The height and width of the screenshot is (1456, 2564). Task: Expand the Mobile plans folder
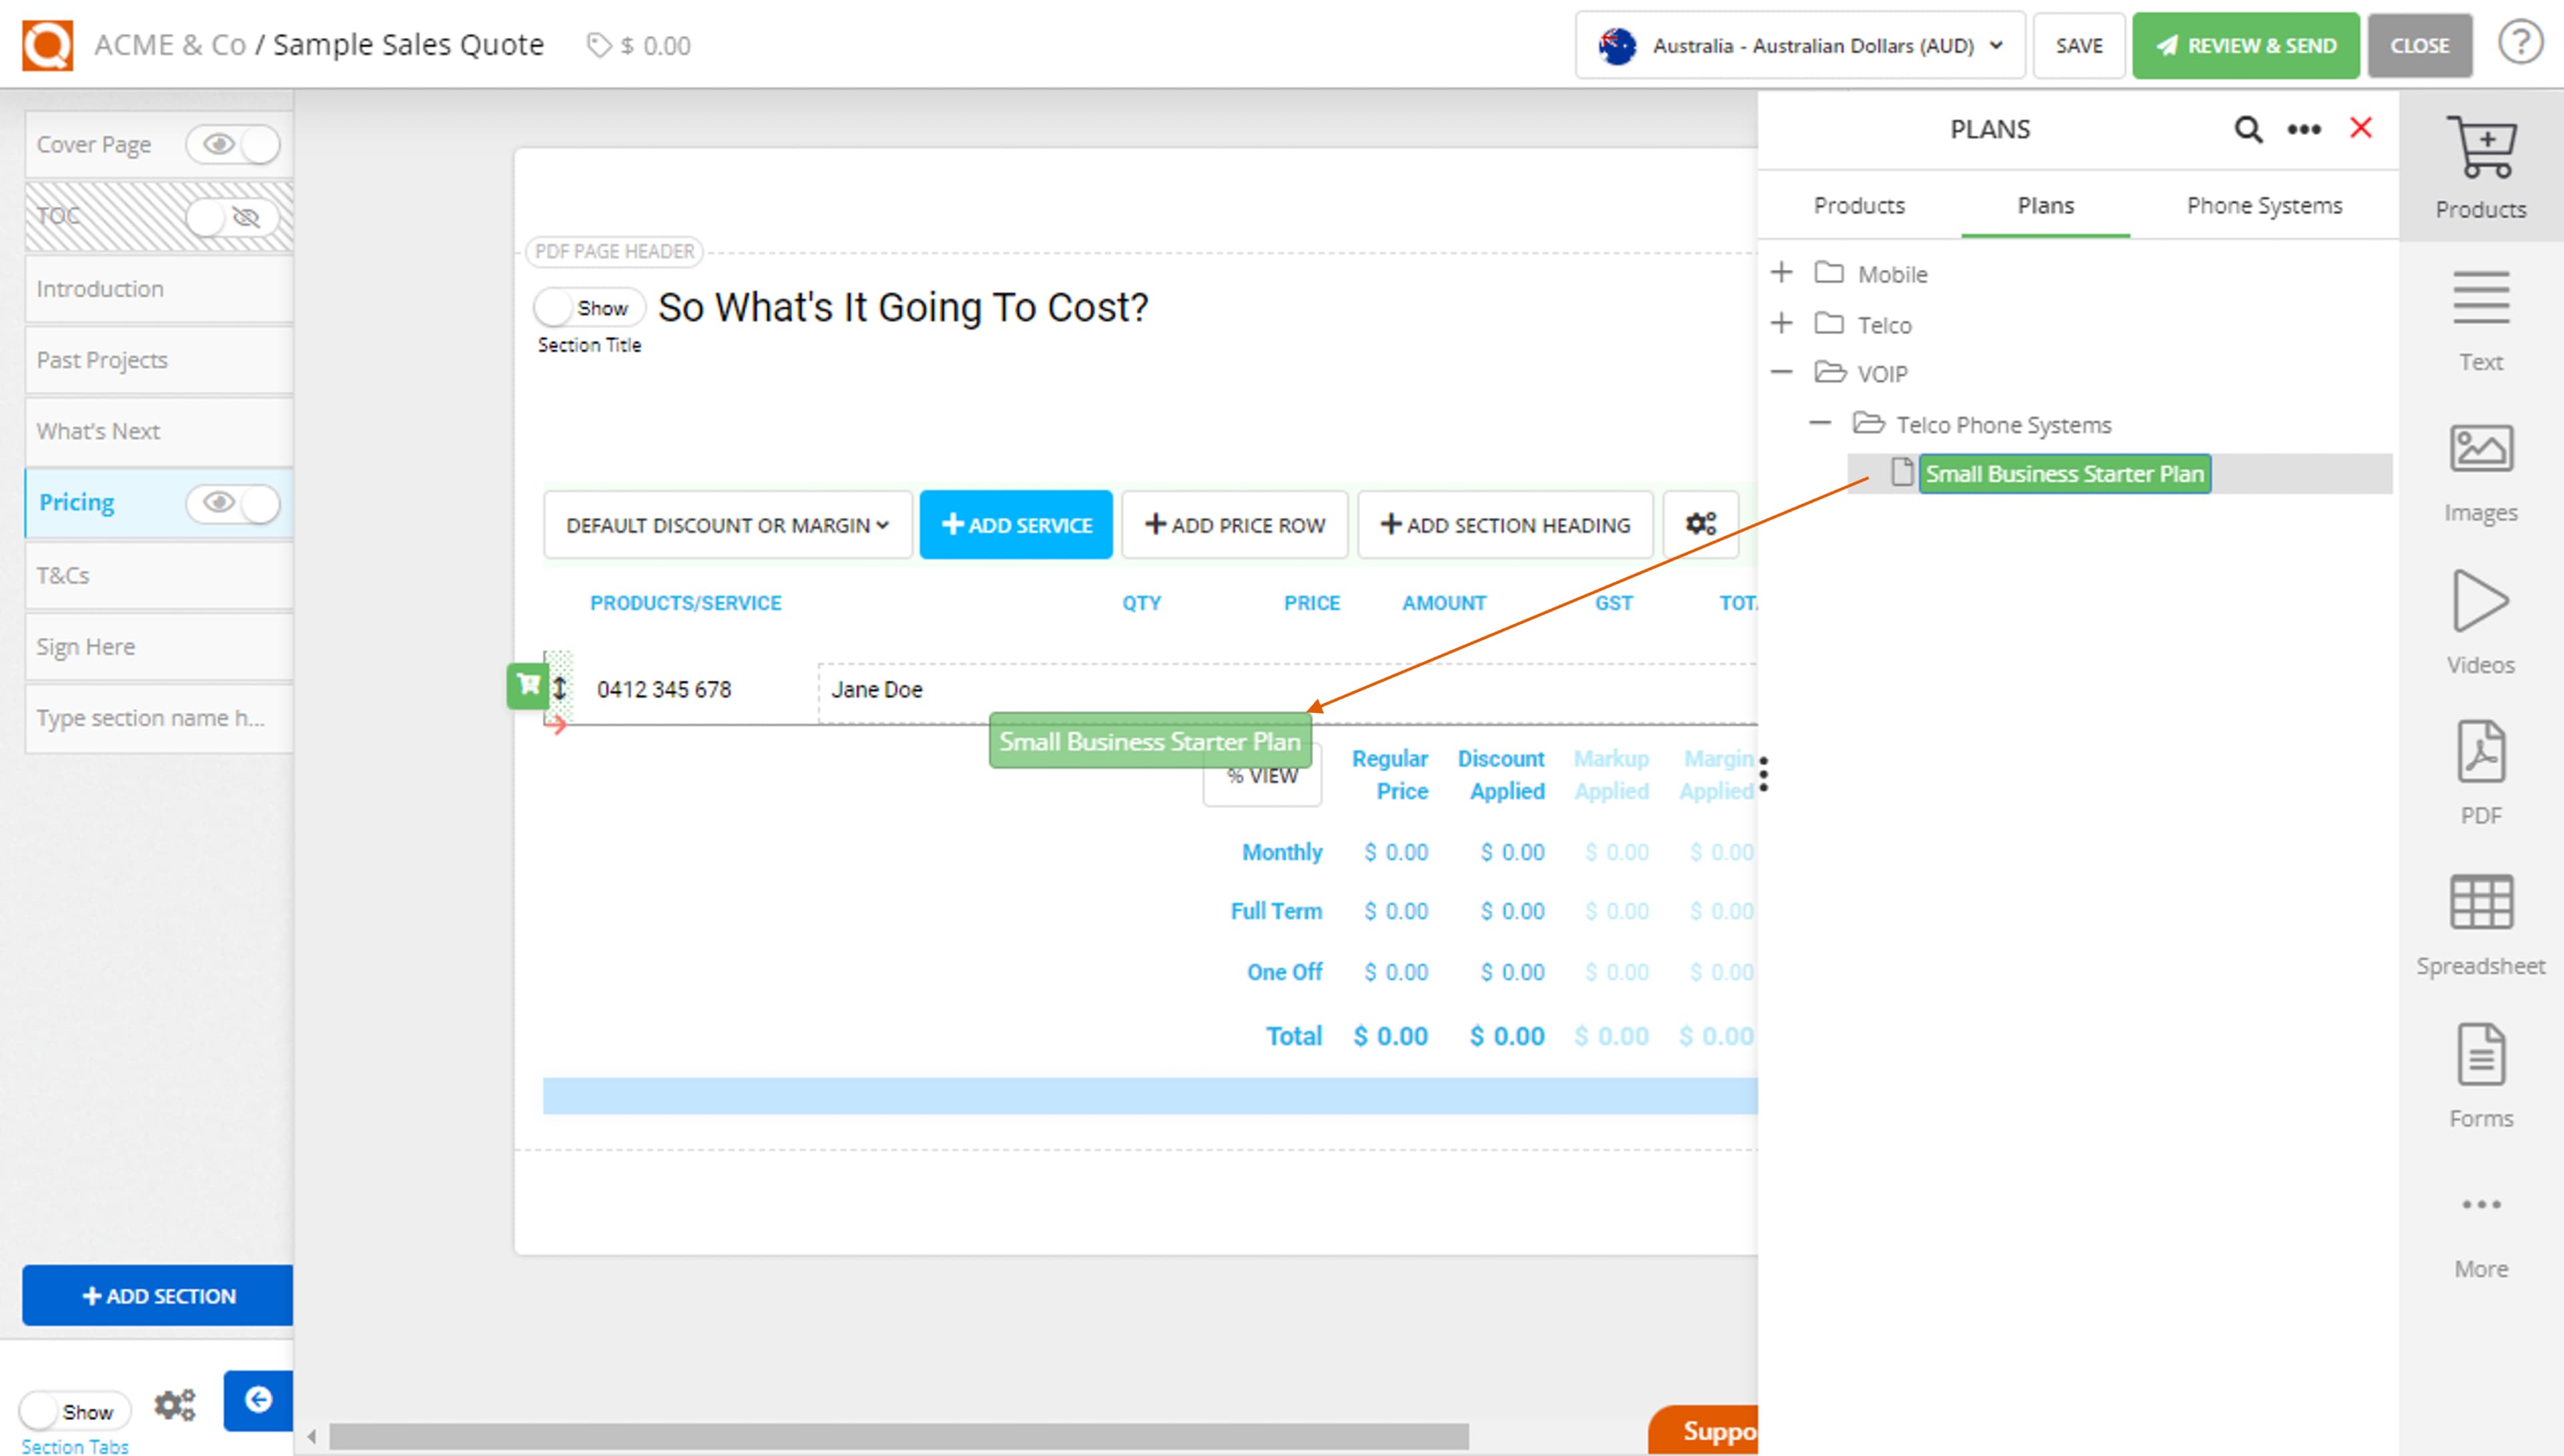pyautogui.click(x=1781, y=273)
